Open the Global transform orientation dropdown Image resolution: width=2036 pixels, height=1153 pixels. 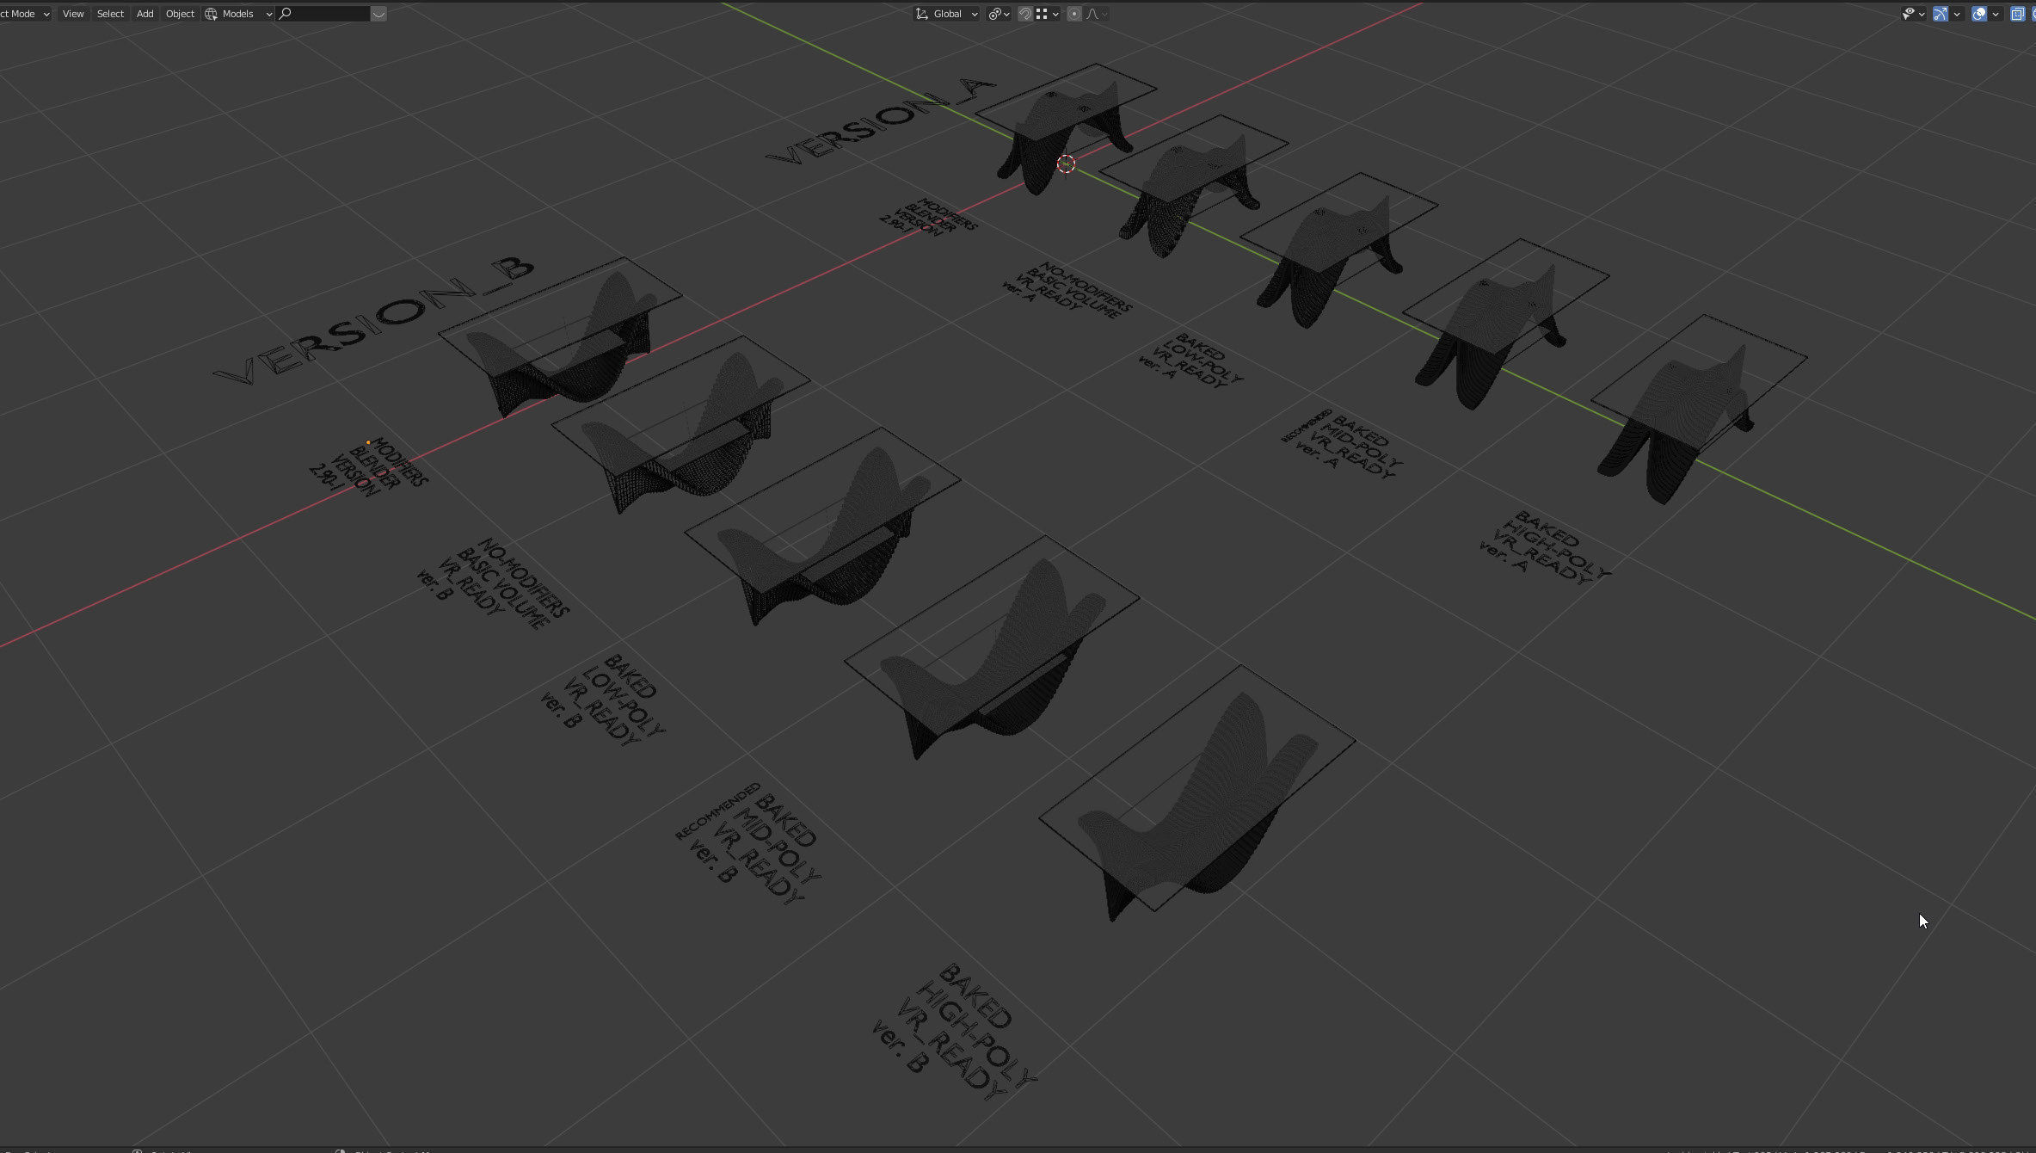pos(946,14)
